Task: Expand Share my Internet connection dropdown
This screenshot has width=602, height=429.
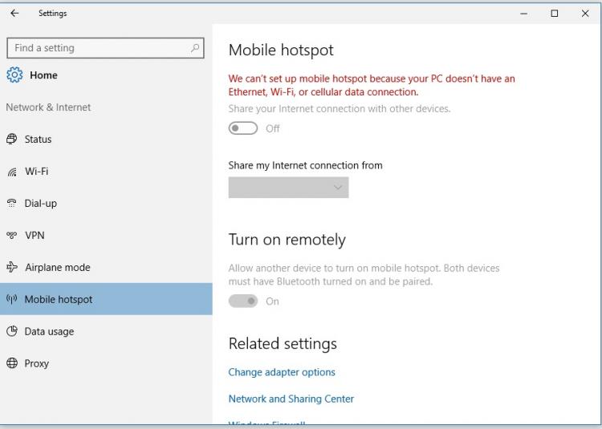Action: [x=288, y=188]
